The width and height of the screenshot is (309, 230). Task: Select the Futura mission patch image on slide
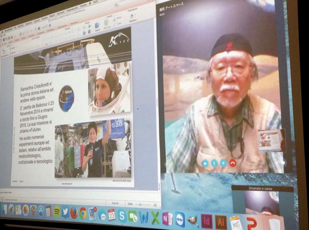pos(66,99)
